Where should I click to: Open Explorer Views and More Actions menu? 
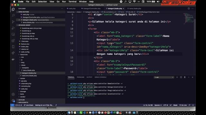(x=62, y=9)
